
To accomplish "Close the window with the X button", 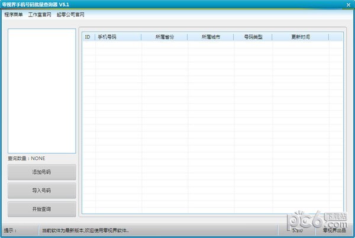I will [x=348, y=5].
